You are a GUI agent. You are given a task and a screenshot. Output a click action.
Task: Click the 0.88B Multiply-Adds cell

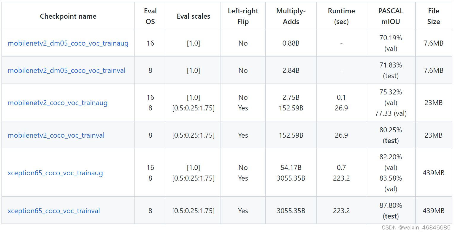[291, 43]
